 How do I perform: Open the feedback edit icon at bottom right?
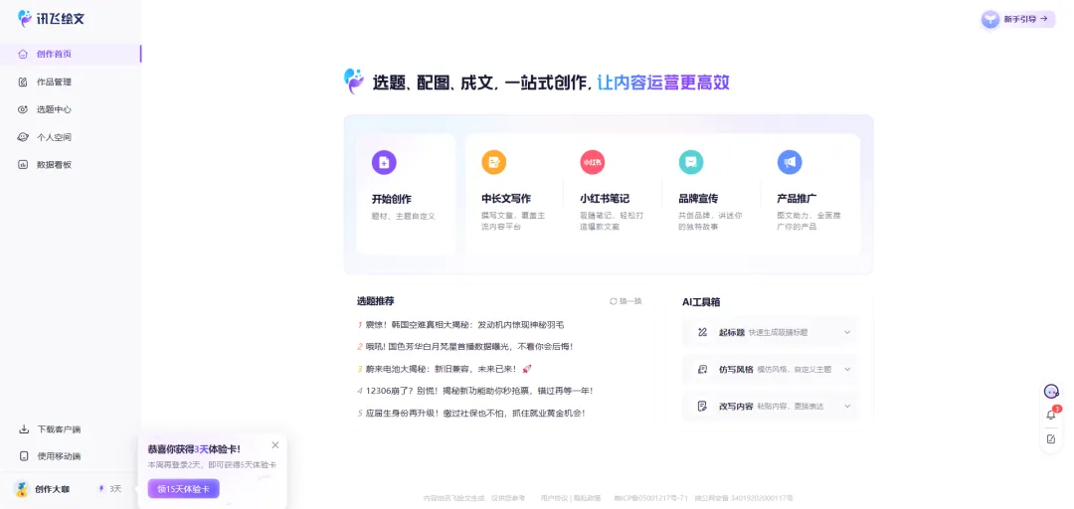point(1051,438)
